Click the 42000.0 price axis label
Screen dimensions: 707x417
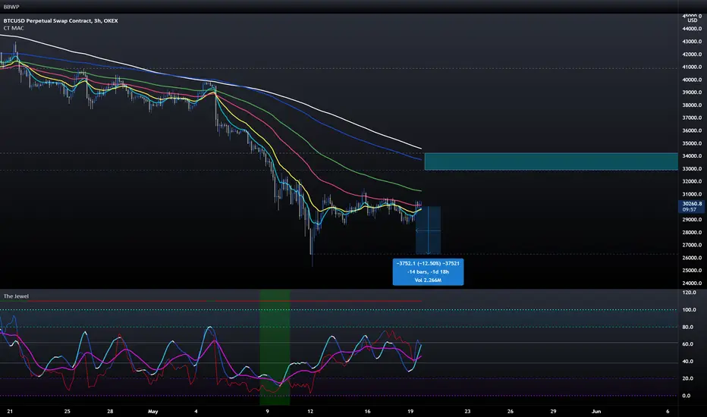pos(692,54)
